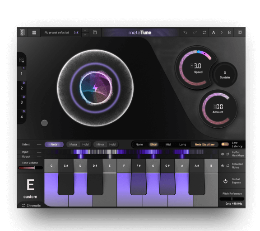Click the F note label

[x=124, y=166]
